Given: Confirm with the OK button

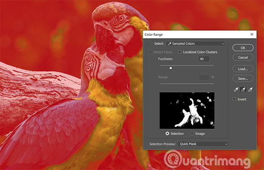Looking at the screenshot, I should pyautogui.click(x=243, y=48).
